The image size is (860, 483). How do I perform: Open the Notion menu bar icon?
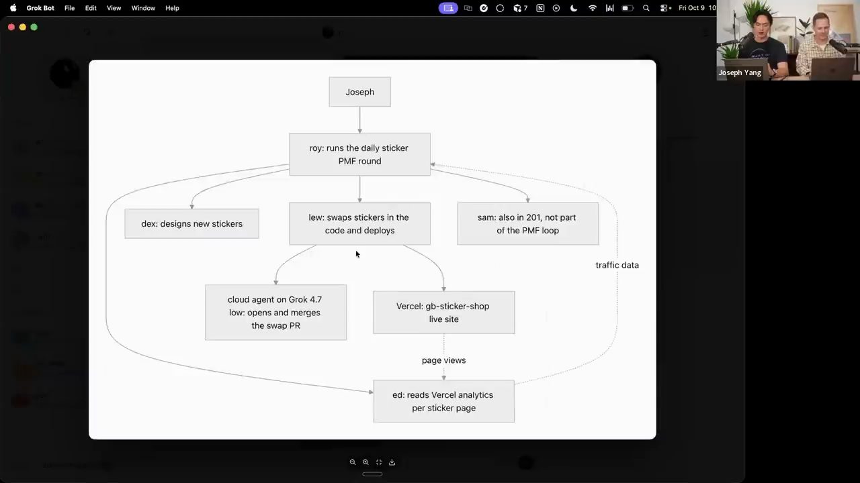pos(540,8)
